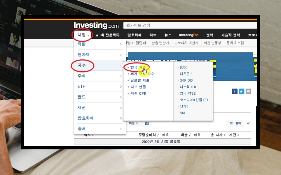The width and height of the screenshot is (281, 175).
Task: Open 코스피200 선물 (F) link
Action: pyautogui.click(x=194, y=100)
